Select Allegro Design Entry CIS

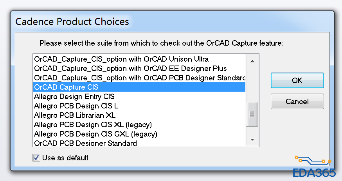(74, 96)
